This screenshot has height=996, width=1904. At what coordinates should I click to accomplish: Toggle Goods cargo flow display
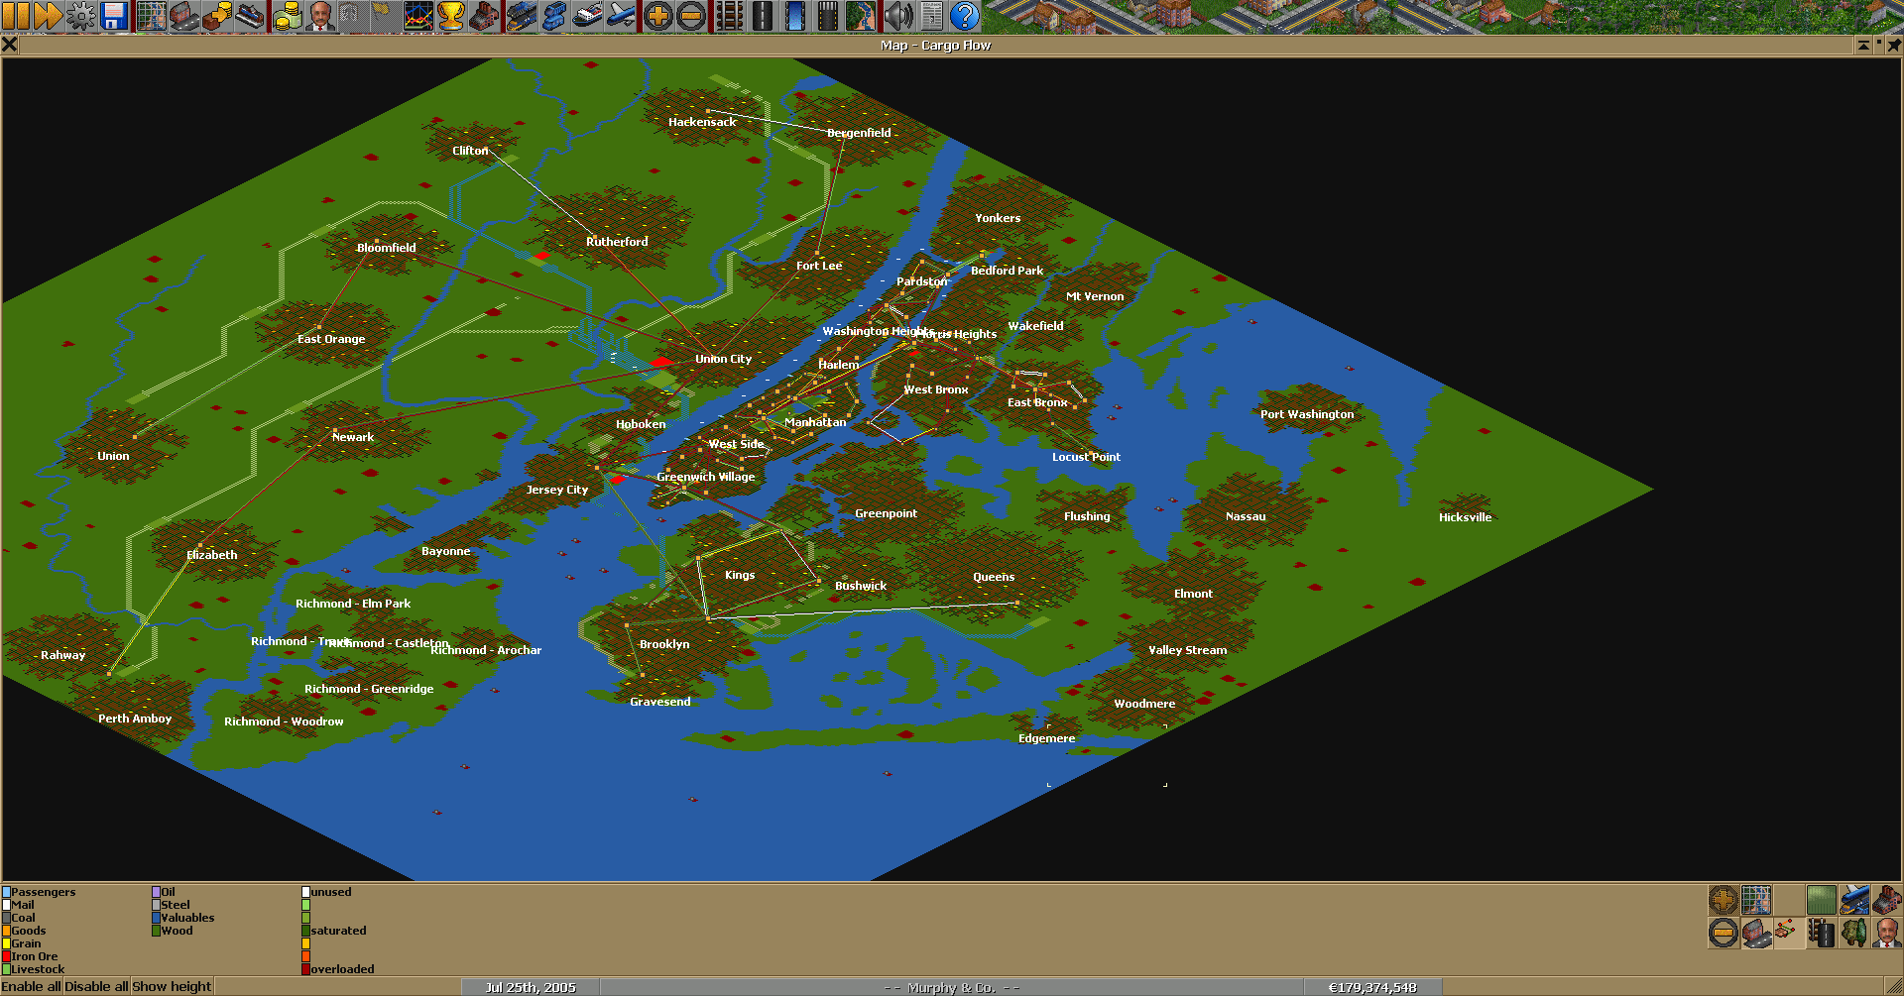(x=25, y=931)
